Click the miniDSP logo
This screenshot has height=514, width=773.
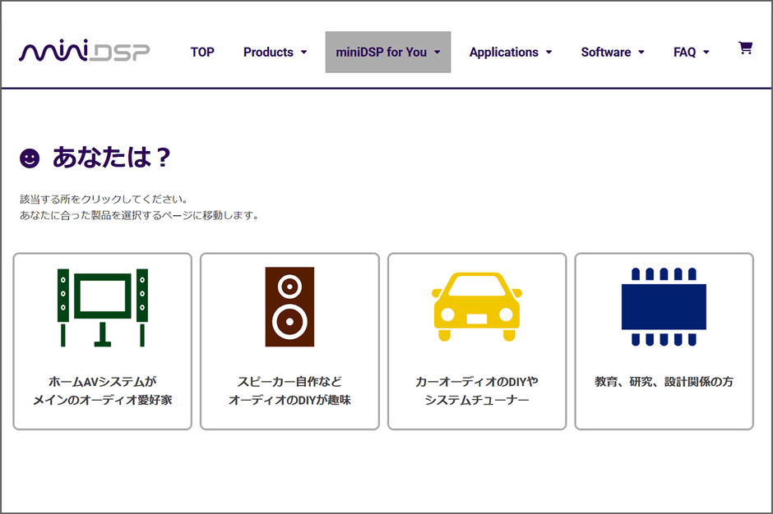click(x=85, y=50)
